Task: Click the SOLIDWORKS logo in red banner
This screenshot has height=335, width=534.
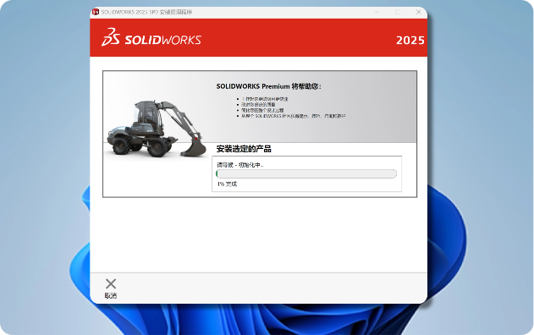Action: (151, 37)
